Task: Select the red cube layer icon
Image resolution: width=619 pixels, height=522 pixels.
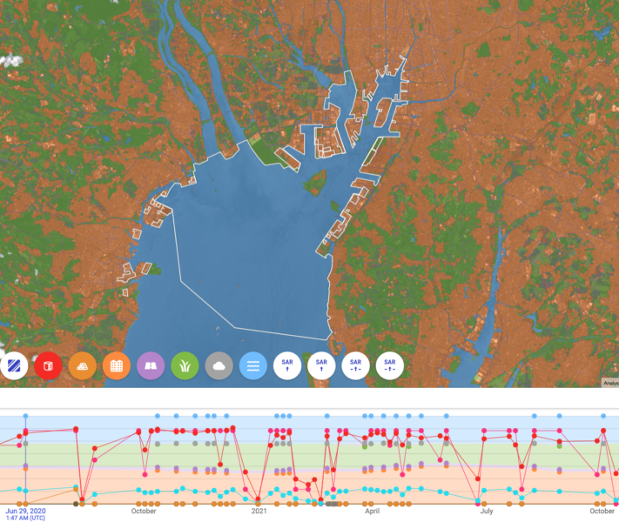Action: point(48,366)
